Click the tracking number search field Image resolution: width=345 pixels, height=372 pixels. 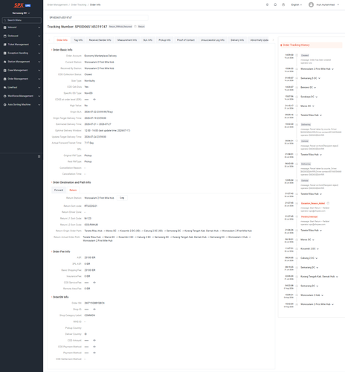coord(97,18)
